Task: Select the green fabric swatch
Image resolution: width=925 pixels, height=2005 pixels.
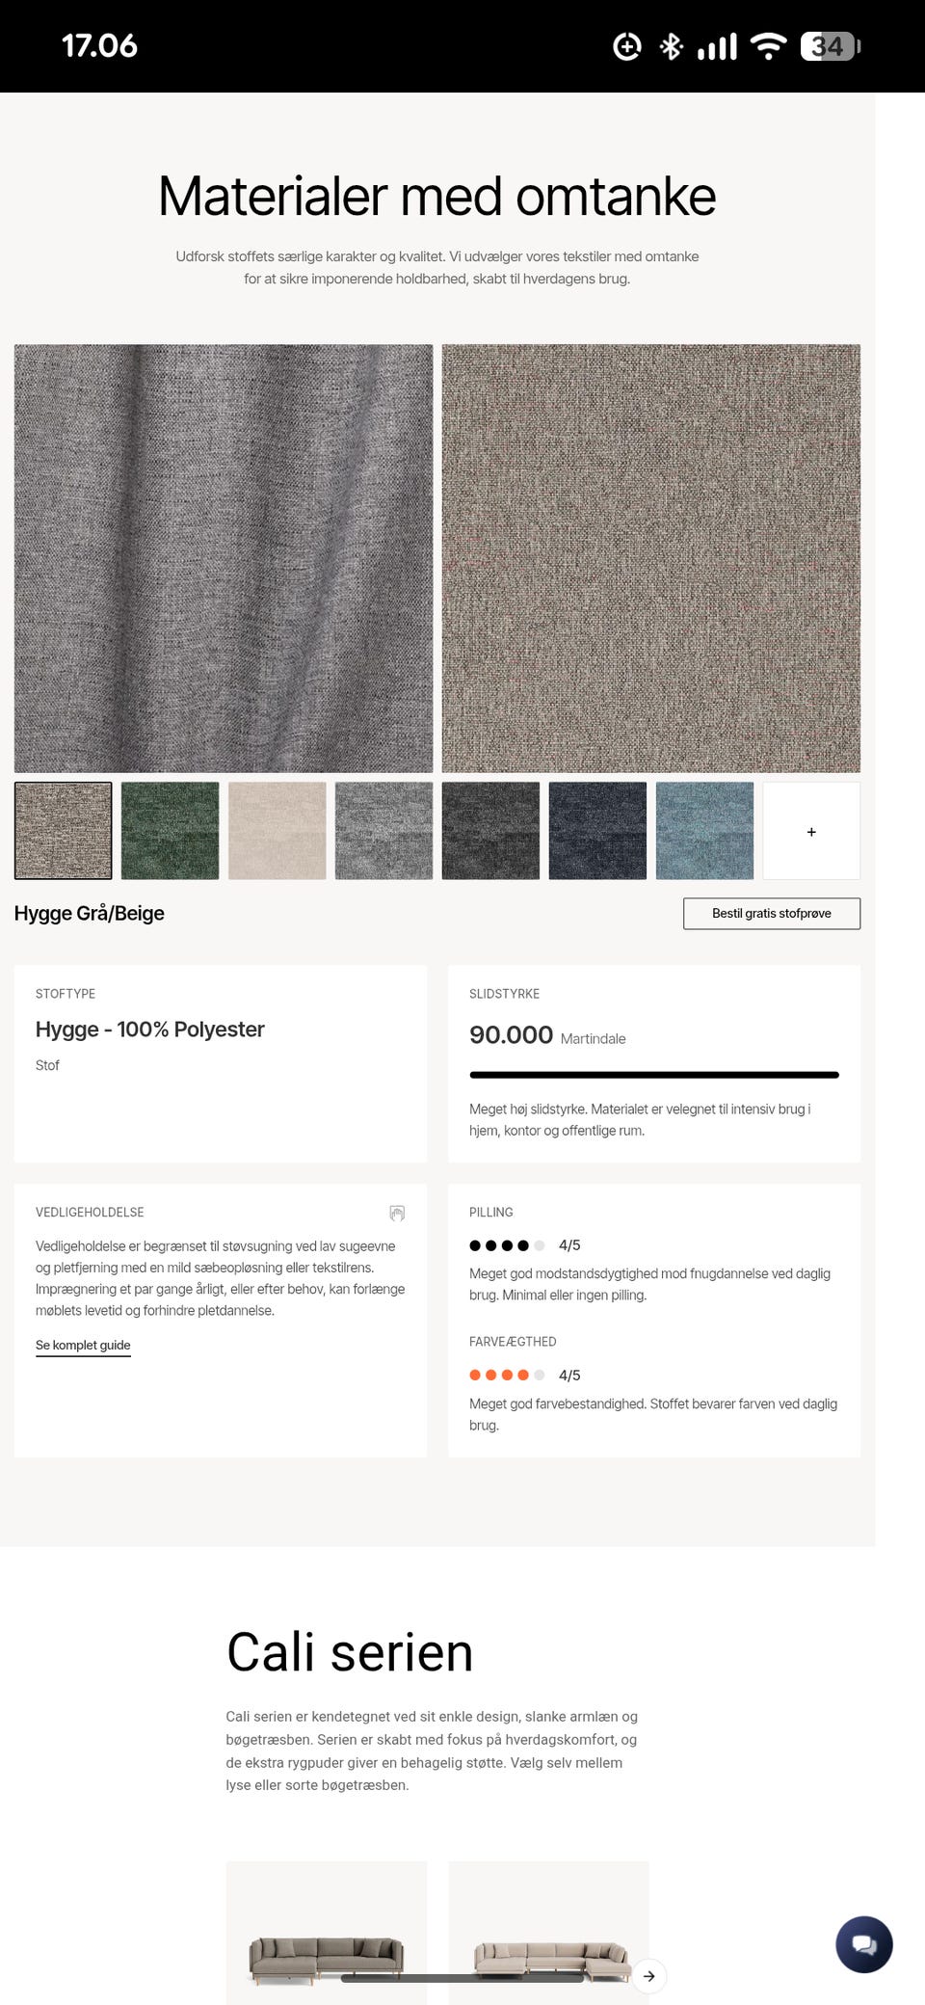Action: (x=170, y=831)
